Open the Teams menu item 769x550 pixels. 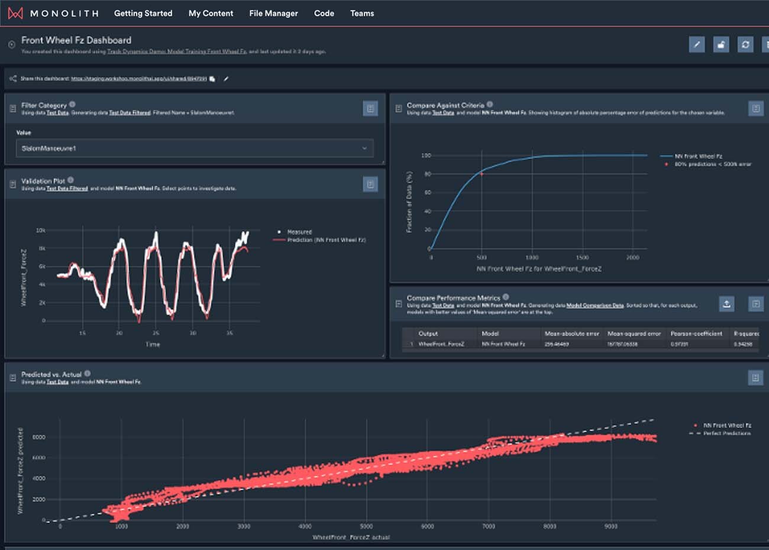pos(362,13)
